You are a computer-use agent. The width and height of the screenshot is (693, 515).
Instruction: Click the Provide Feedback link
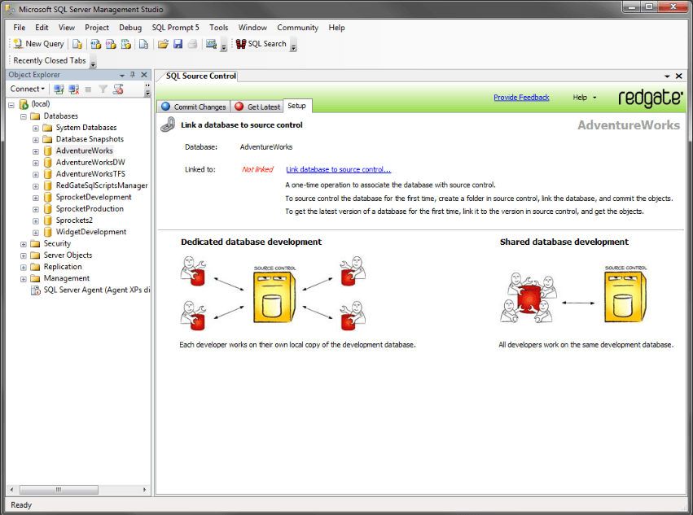521,97
